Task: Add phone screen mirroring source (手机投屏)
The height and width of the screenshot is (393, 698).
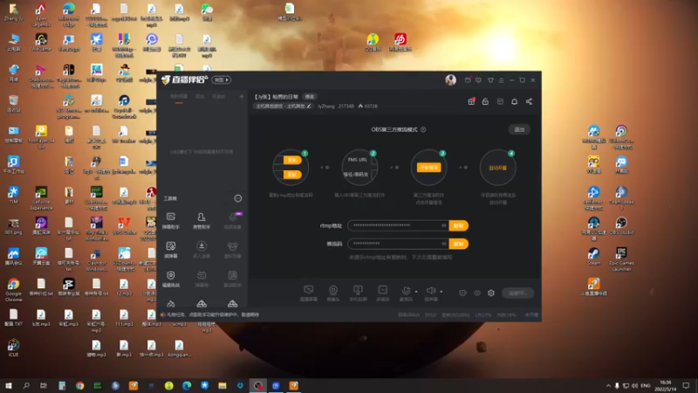Action: (358, 293)
